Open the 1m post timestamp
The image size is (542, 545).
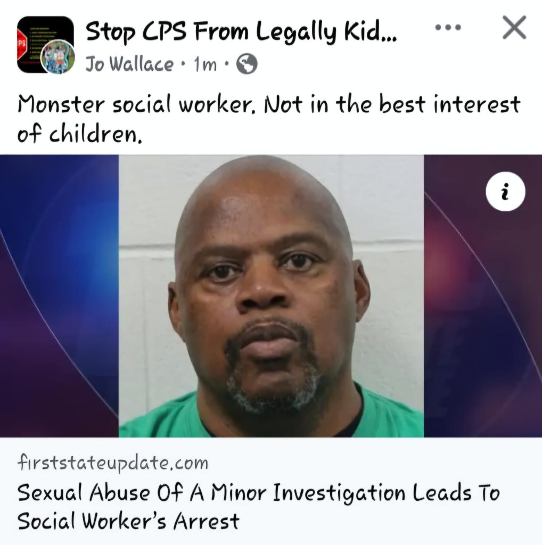(205, 64)
